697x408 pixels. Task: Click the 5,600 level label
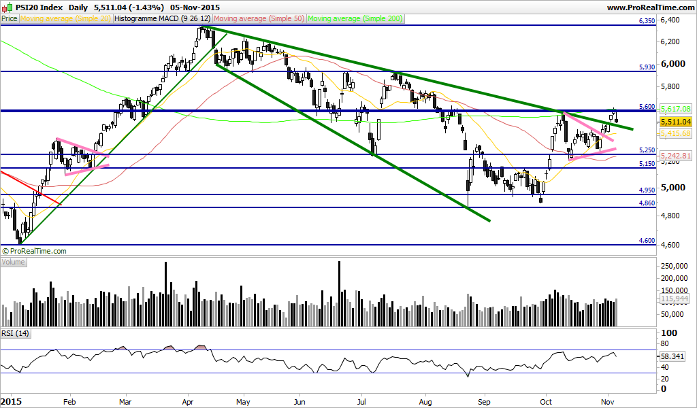point(647,107)
